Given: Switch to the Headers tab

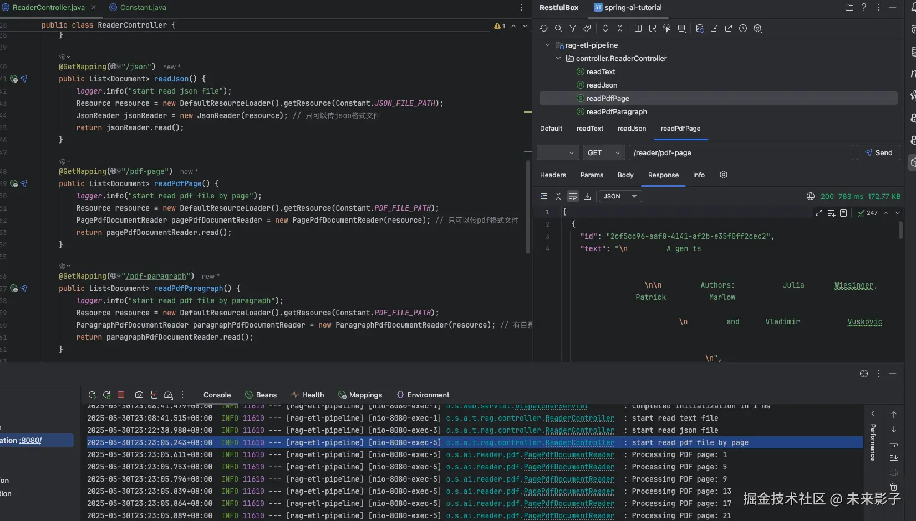Looking at the screenshot, I should tap(553, 175).
